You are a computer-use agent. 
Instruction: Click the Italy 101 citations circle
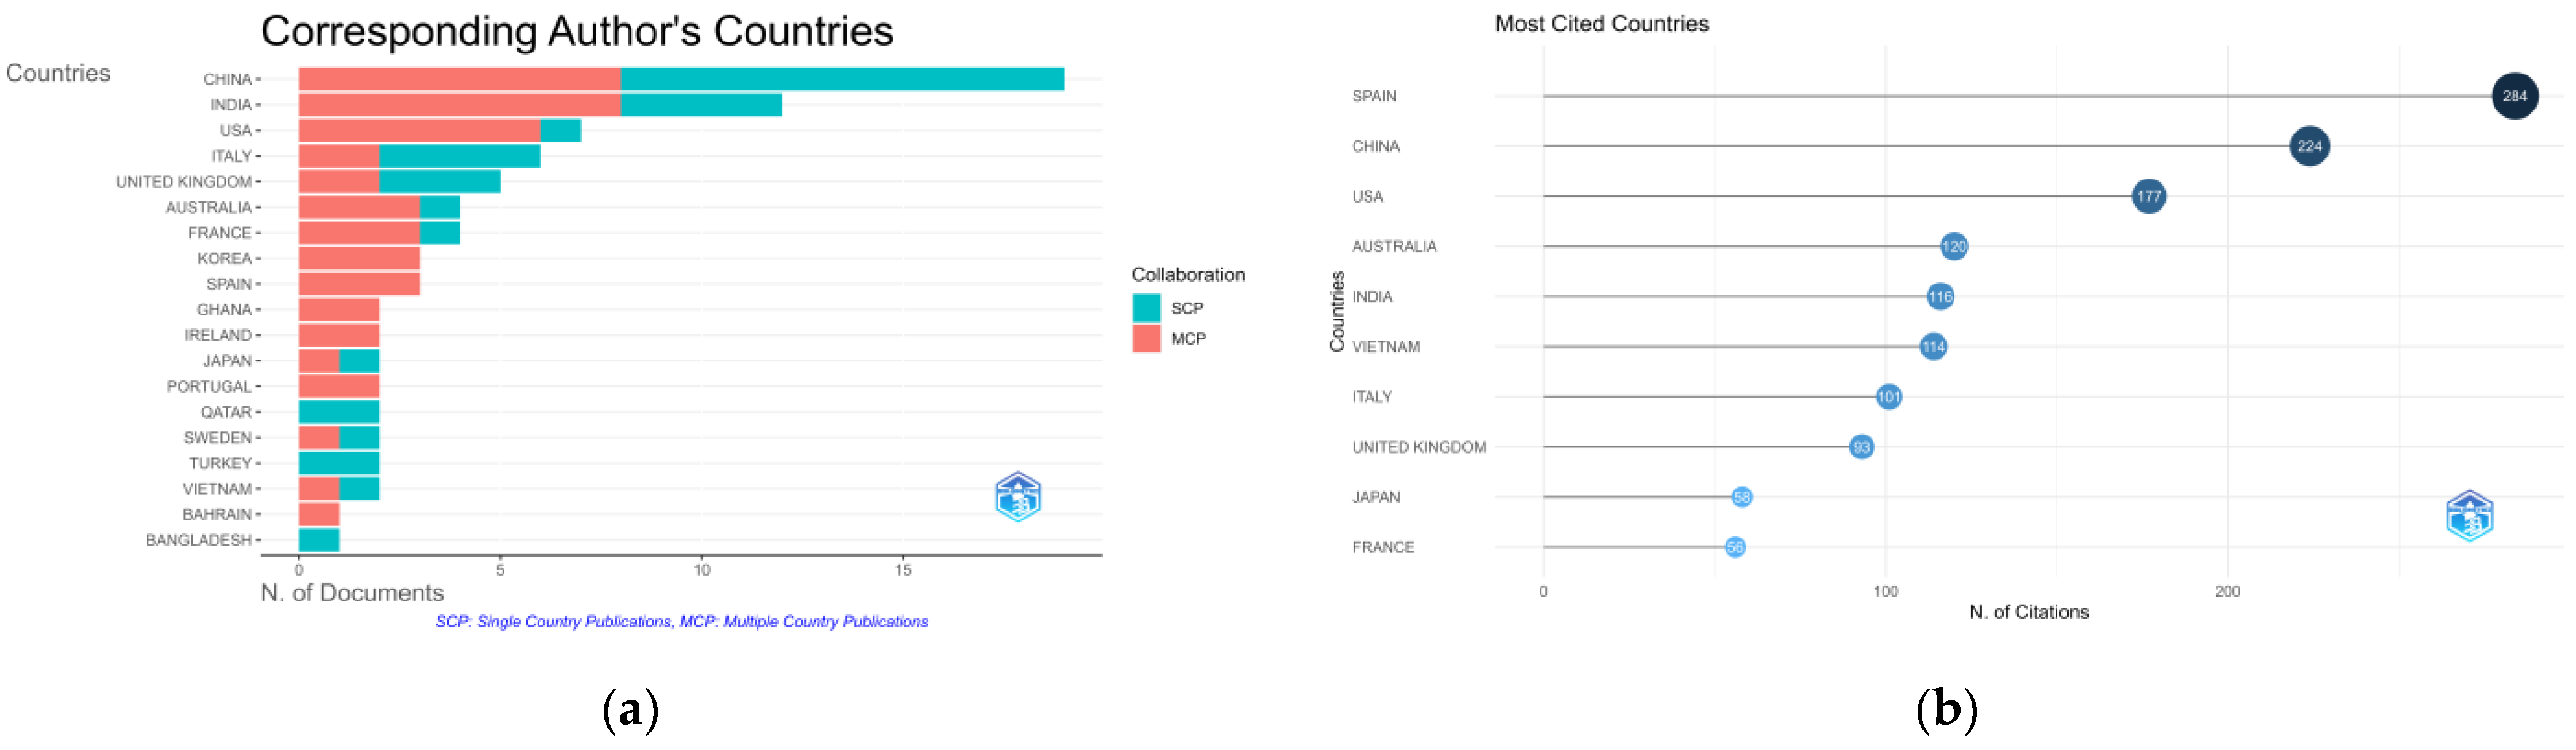(x=1888, y=397)
